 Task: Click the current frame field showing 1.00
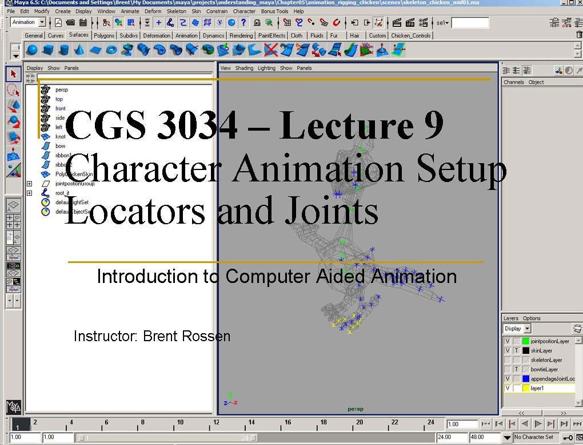click(x=462, y=424)
